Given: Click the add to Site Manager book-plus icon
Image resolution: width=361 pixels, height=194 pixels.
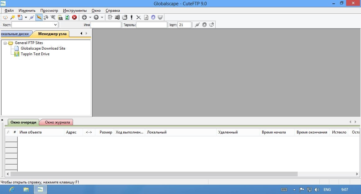Looking at the screenshot, I should click(x=212, y=25).
